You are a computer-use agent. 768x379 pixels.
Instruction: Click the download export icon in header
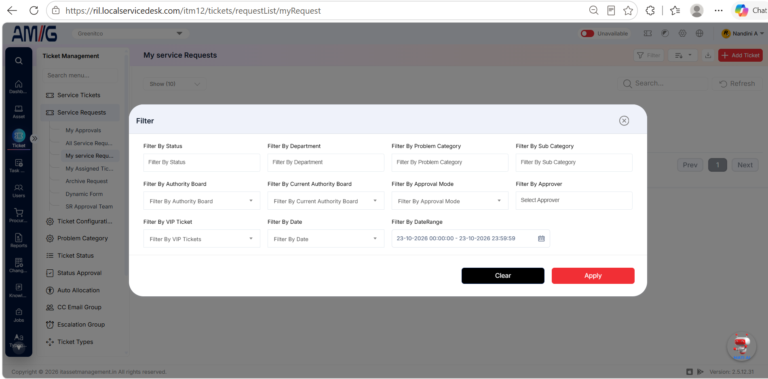pos(708,55)
